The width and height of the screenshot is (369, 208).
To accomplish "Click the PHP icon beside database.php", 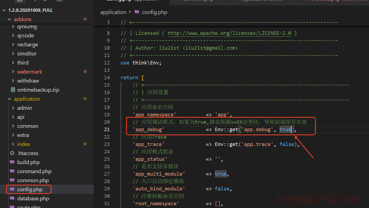I will 12,198.
